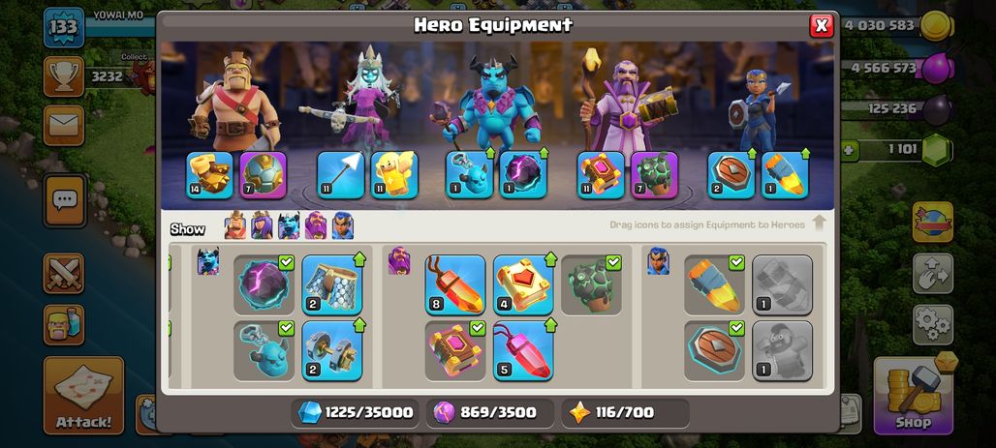The height and width of the screenshot is (448, 996).
Task: Toggle Royal Champion filter in Show row
Action: 343,225
